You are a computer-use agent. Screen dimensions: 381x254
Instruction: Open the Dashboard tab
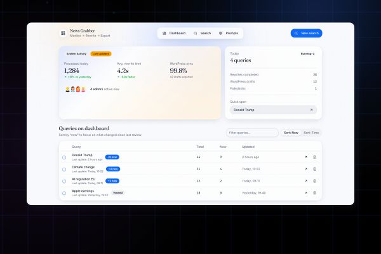tap(174, 33)
